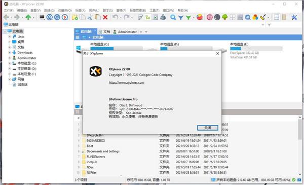Click the green funnel filter icon
This screenshot has height=185, width=304.
[x=188, y=17]
